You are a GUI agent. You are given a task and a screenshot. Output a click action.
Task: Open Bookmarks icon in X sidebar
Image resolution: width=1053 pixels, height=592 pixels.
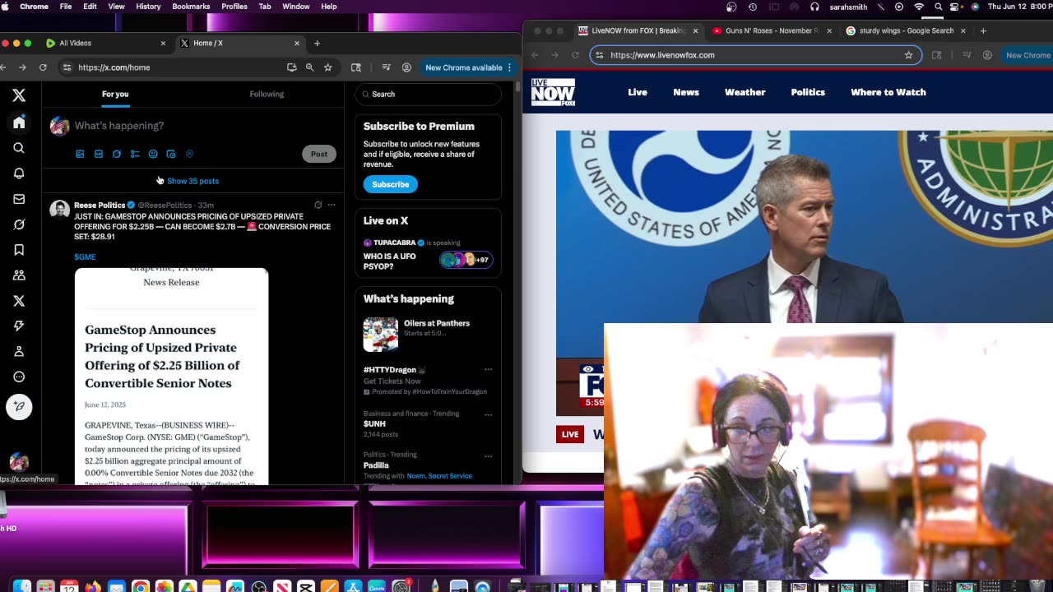(19, 250)
